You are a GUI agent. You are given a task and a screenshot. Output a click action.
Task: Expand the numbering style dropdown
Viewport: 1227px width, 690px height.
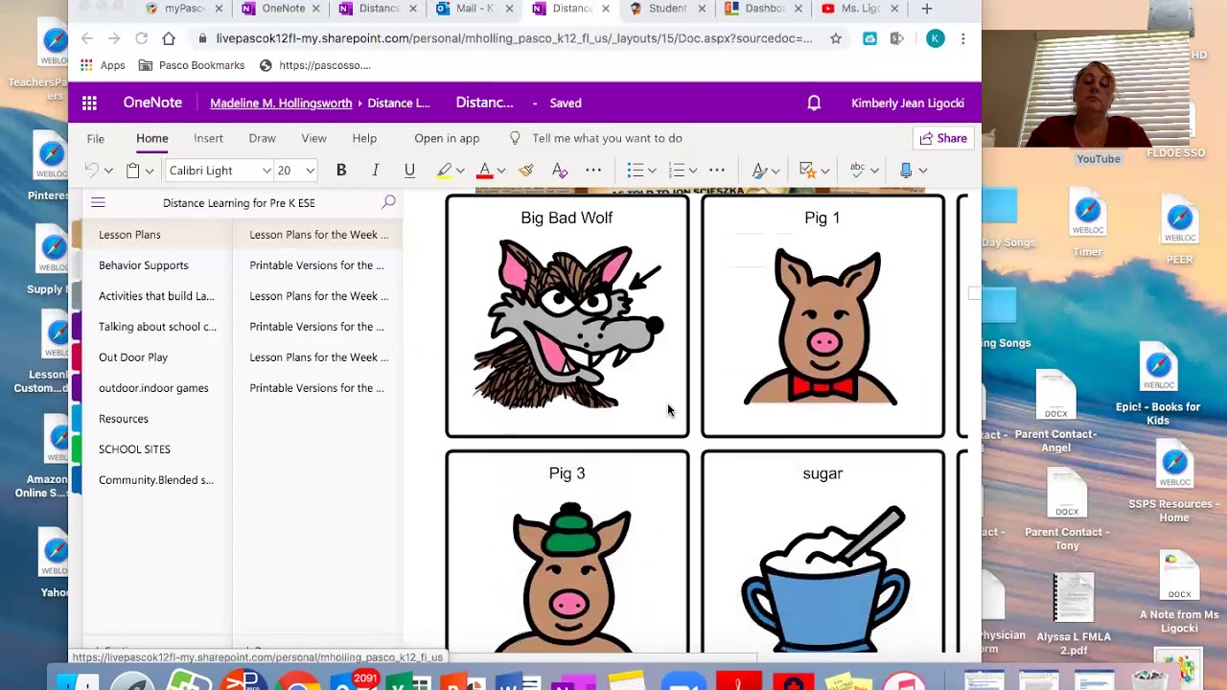click(693, 171)
